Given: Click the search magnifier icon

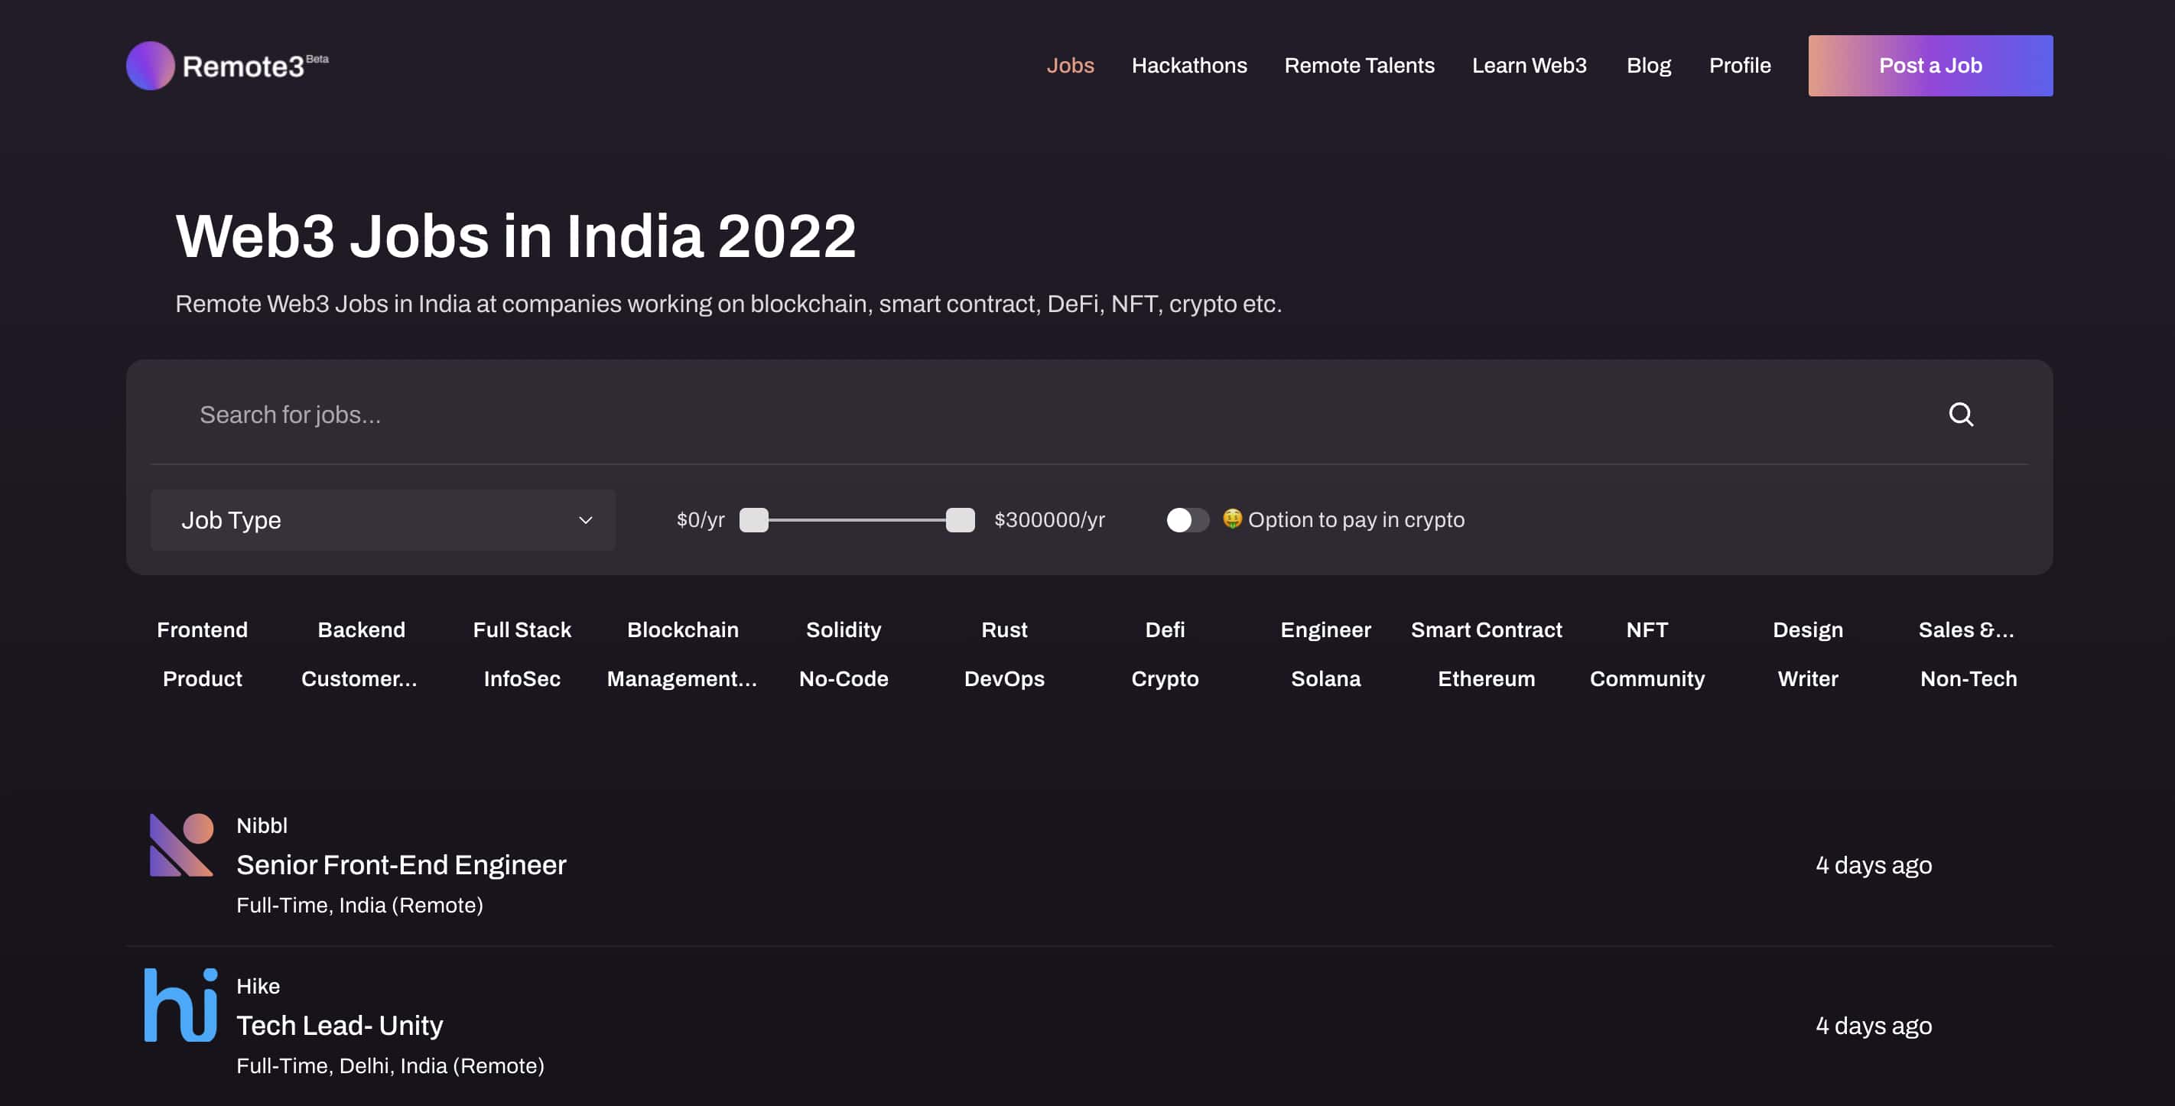Looking at the screenshot, I should point(1961,415).
